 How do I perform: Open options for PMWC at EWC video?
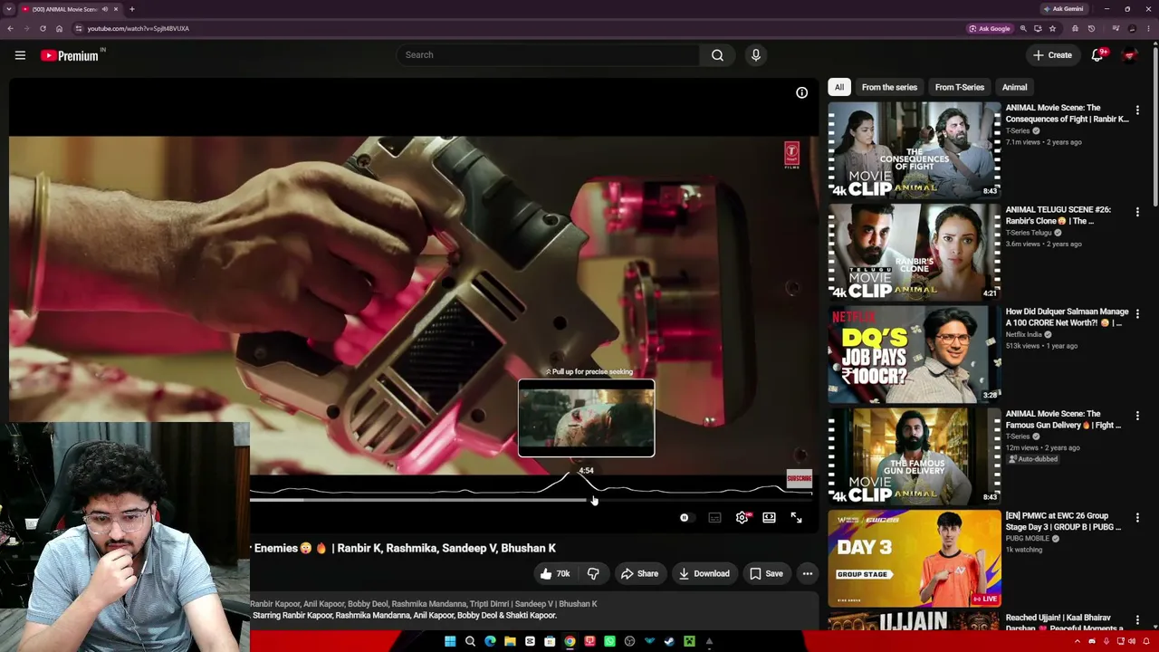[x=1137, y=517]
